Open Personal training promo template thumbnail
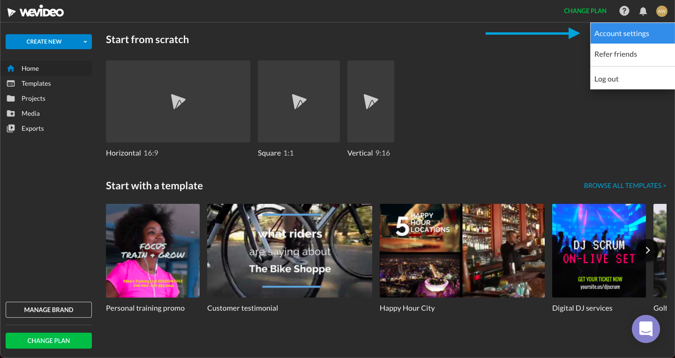 tap(153, 251)
